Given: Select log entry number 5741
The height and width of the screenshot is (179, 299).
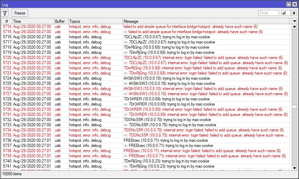Looking at the screenshot, I should tap(146, 166).
